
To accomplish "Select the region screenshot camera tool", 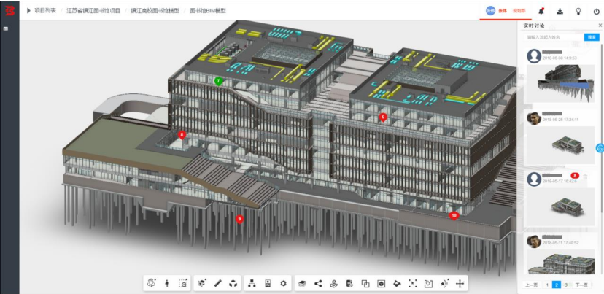I will point(183,283).
